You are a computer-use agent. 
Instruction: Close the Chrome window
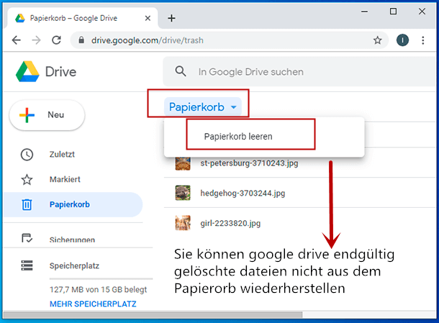click(422, 12)
